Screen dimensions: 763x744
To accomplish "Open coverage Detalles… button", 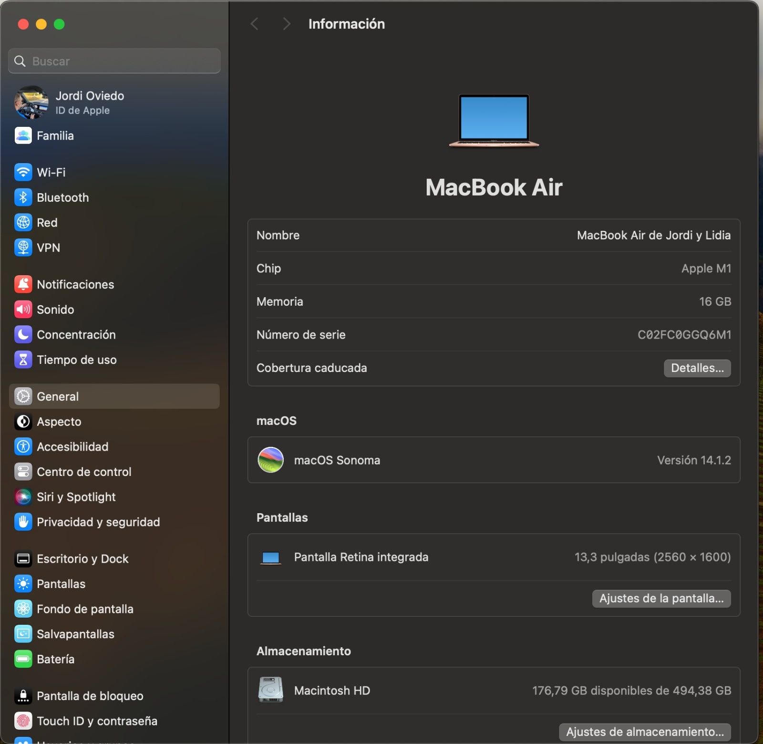I will coord(697,368).
